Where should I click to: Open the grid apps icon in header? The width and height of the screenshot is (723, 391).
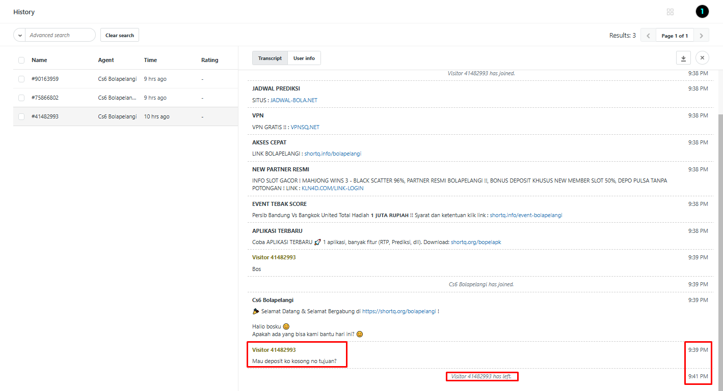[670, 12]
